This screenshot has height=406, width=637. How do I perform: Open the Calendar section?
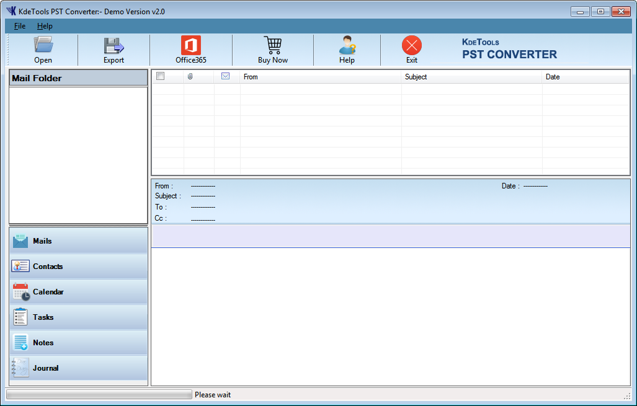tap(78, 292)
